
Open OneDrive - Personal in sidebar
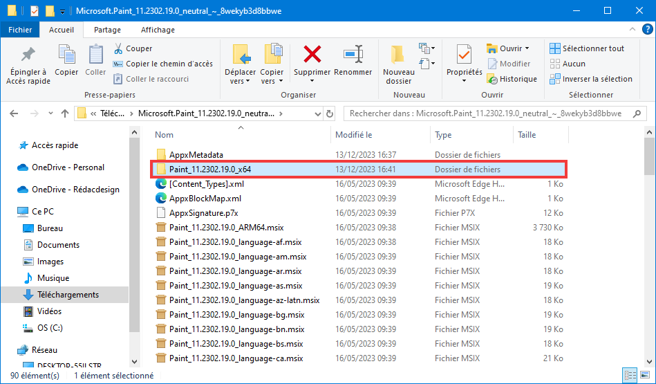pyautogui.click(x=61, y=167)
